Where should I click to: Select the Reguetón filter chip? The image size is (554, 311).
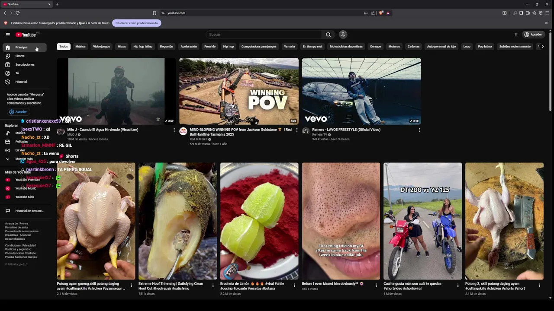pos(167,47)
